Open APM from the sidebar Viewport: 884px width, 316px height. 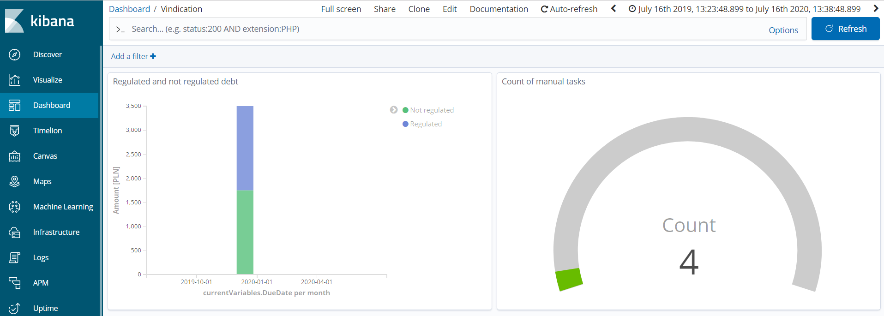pos(41,283)
